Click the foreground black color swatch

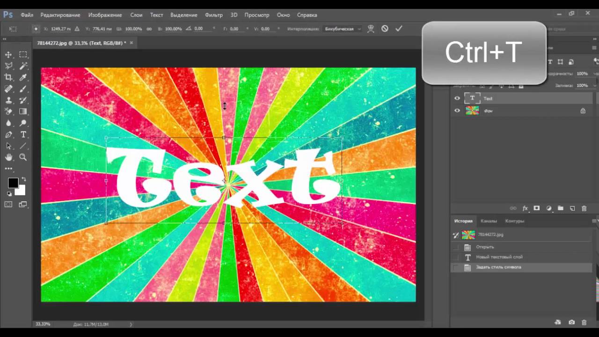[13, 183]
